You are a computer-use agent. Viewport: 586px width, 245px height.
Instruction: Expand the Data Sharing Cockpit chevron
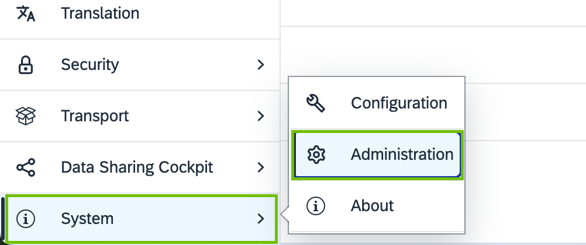click(x=261, y=168)
